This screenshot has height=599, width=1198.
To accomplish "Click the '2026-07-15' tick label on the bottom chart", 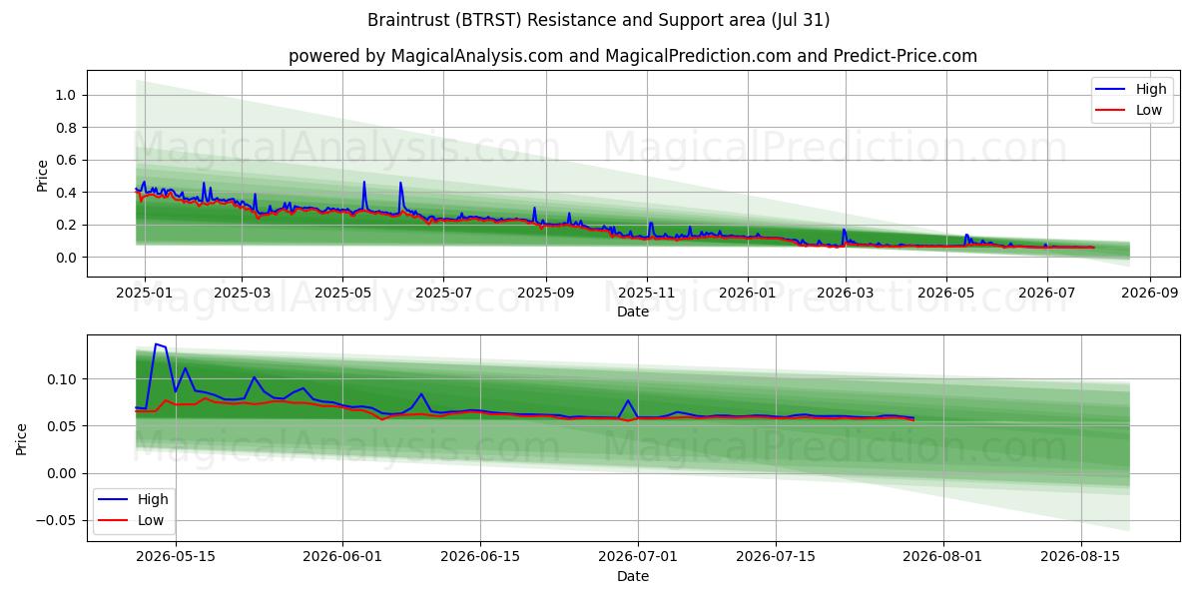I will point(775,557).
